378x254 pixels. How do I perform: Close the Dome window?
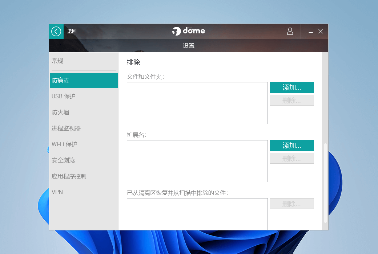(321, 32)
